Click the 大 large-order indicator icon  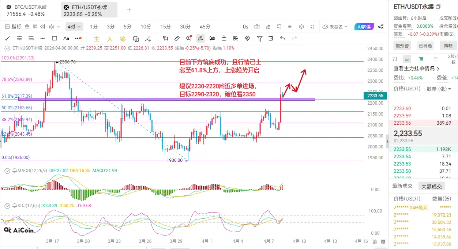coord(110,39)
